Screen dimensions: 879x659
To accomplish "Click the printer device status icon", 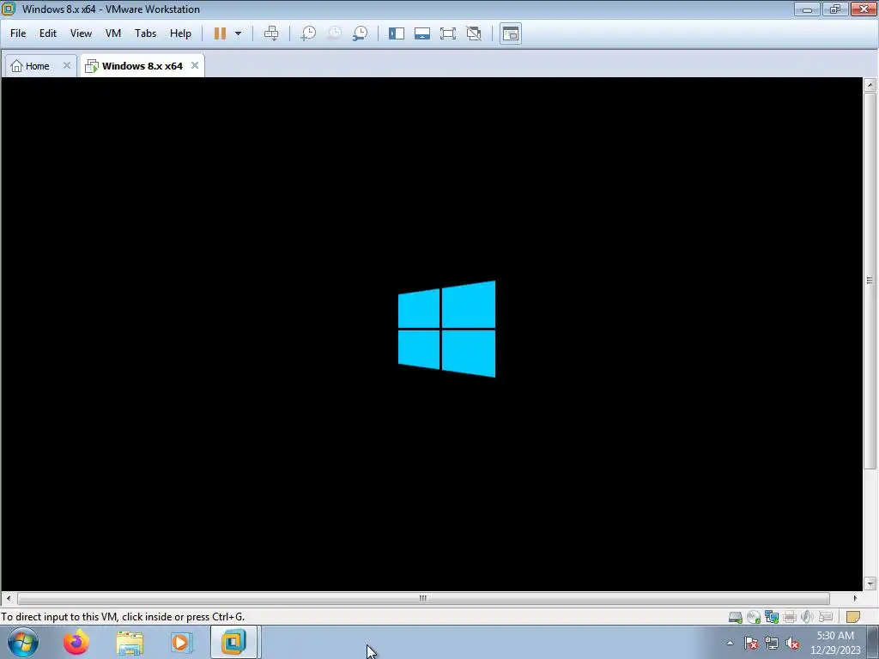I will [x=790, y=618].
